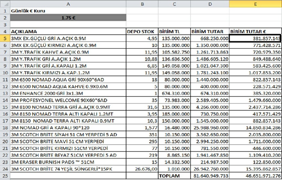This screenshot has height=180, width=282.
Task: Select cell '3M SCOTCH BRİTE KIRMIZI 51CM YERPEDİ'
Action: pos(68,148)
